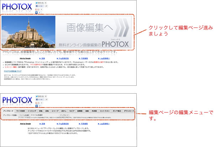Image resolution: width=216 pixels, height=147 pixels.
Task: Click the PHOTOX logo on the home page
Action: coord(17,7)
